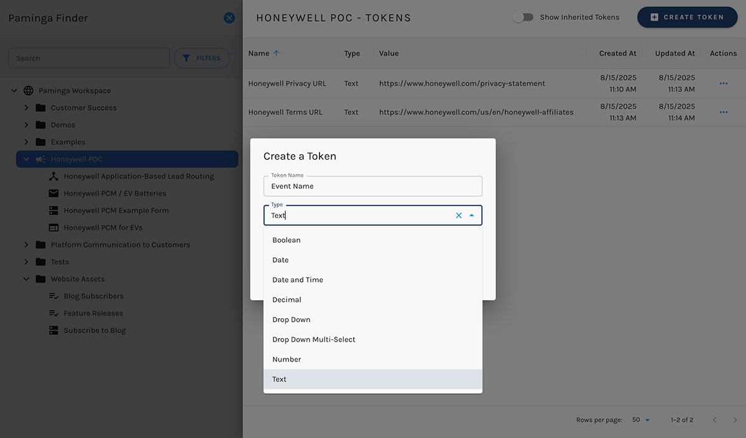The height and width of the screenshot is (438, 746).
Task: Click the Token Name input field
Action: click(x=373, y=186)
